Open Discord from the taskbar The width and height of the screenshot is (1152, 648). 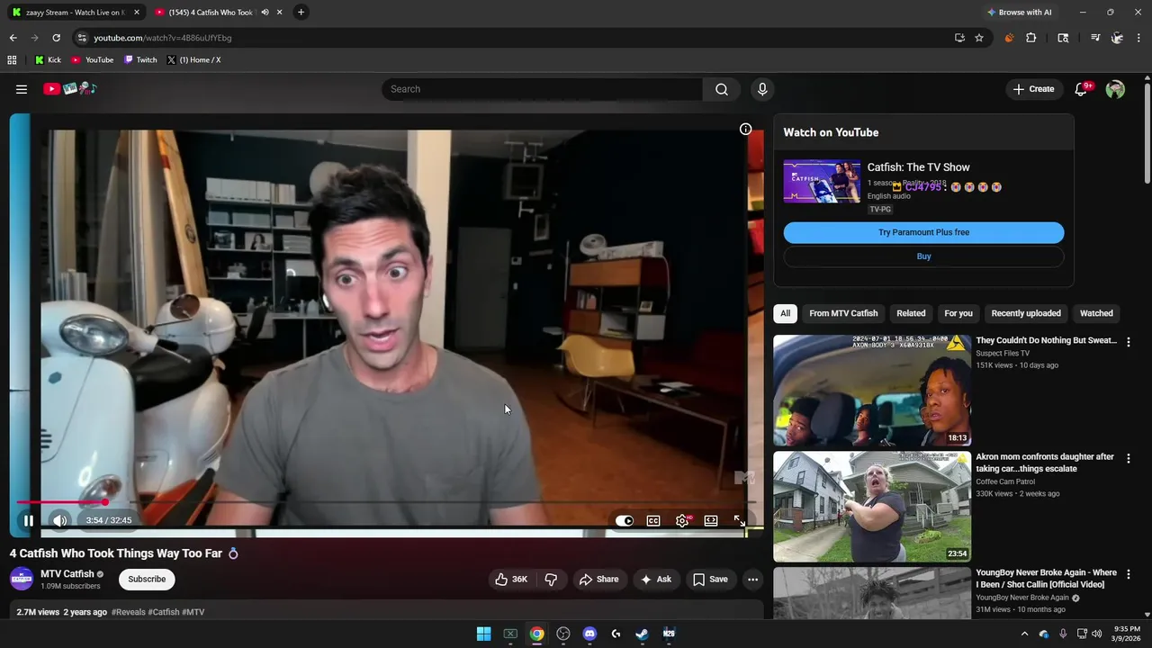589,634
